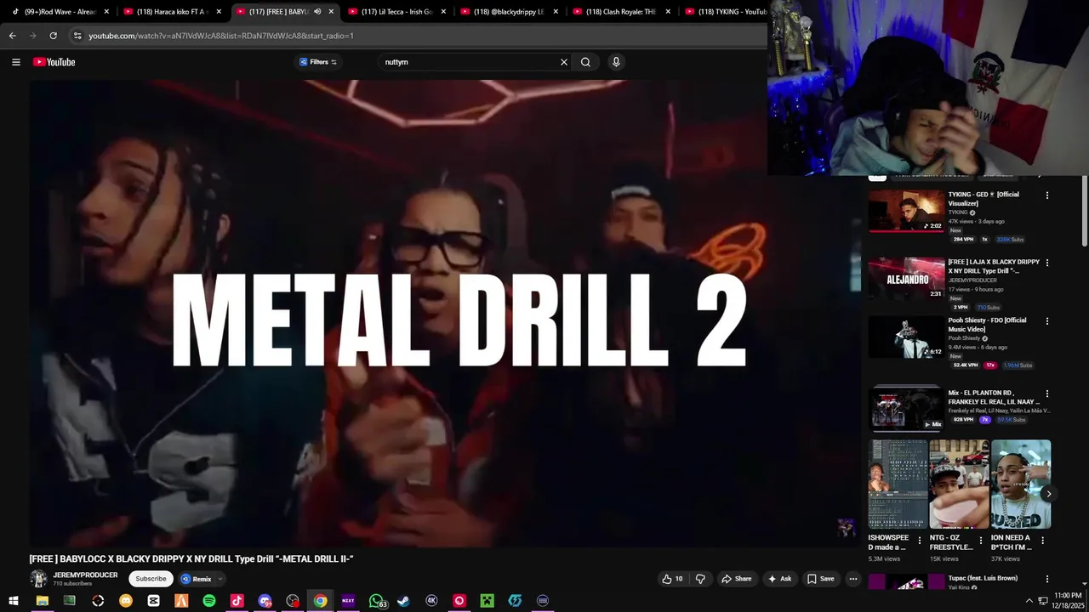1089x612 pixels.
Task: Open JEREMYPRODUCER channel name link
Action: coord(85,575)
